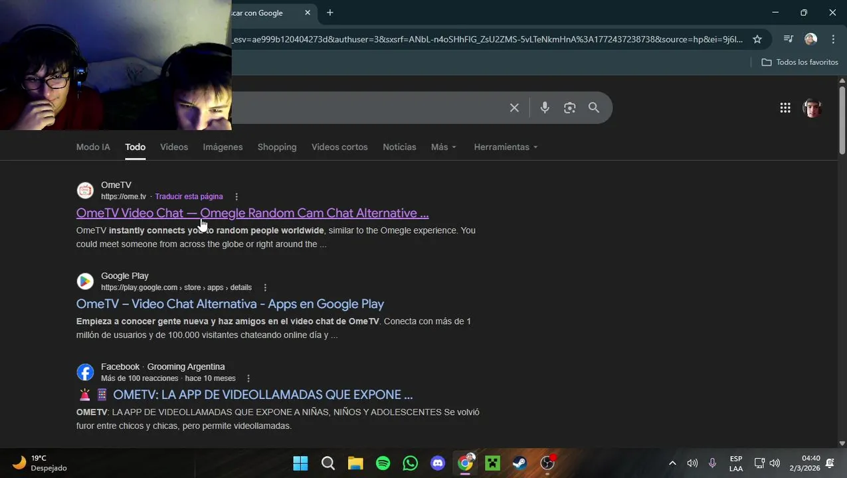Expand the Herramientas dropdown

[506, 147]
